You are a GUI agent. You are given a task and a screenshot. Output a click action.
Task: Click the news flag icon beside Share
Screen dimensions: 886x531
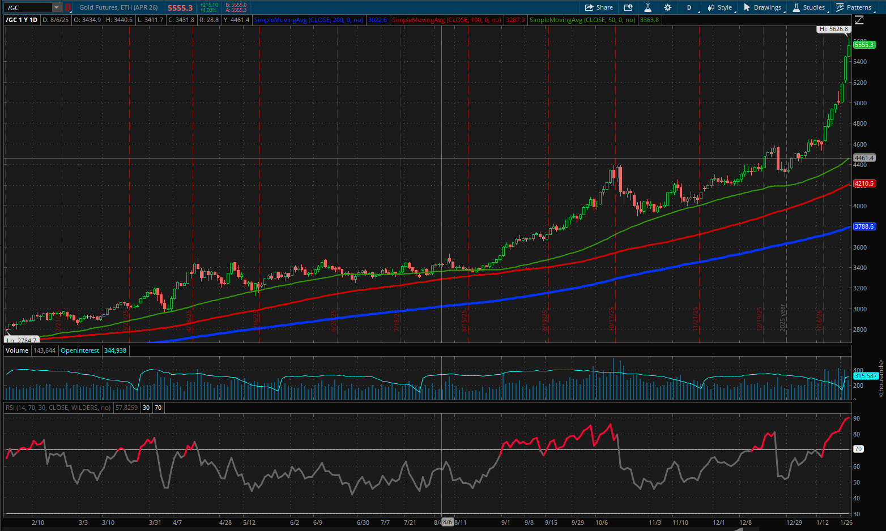pyautogui.click(x=628, y=7)
